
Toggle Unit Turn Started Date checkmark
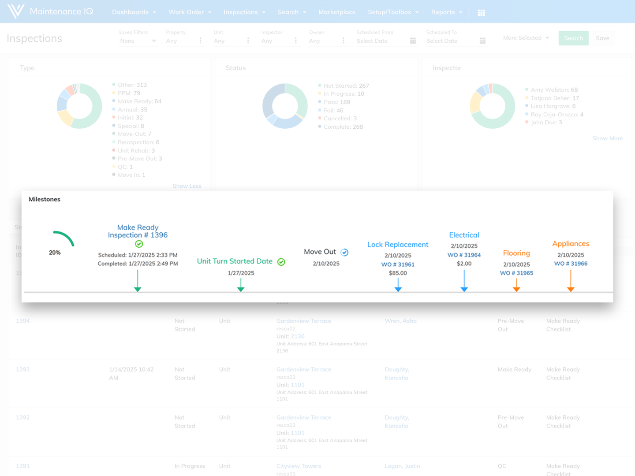click(x=281, y=262)
